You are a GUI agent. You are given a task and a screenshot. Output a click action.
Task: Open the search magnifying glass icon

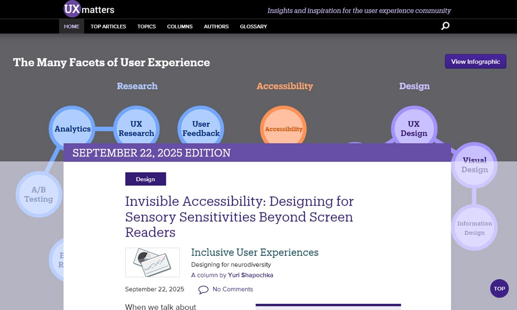tap(445, 25)
